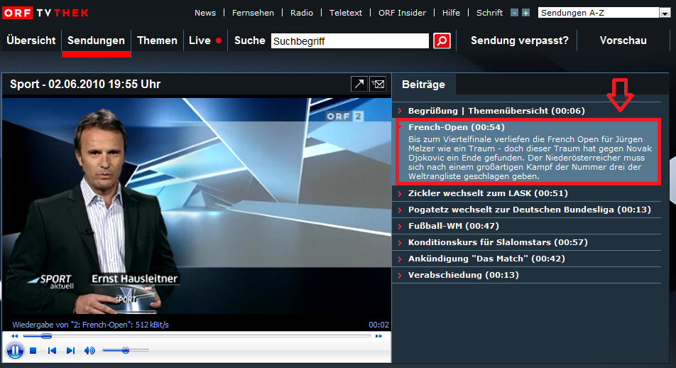The image size is (676, 368).
Task: Expand Konditionskurs für Slalomstars arrow
Action: (x=400, y=243)
